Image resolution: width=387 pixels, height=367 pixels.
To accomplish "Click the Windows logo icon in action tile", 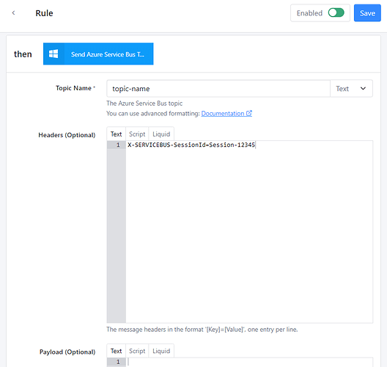I will 54,54.
